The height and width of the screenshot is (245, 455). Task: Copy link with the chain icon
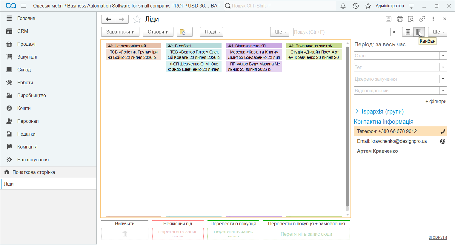pos(422,19)
